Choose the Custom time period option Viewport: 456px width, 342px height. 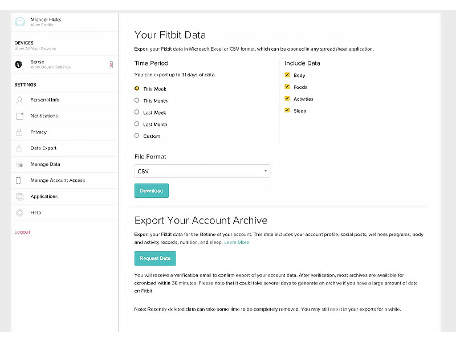pos(137,136)
